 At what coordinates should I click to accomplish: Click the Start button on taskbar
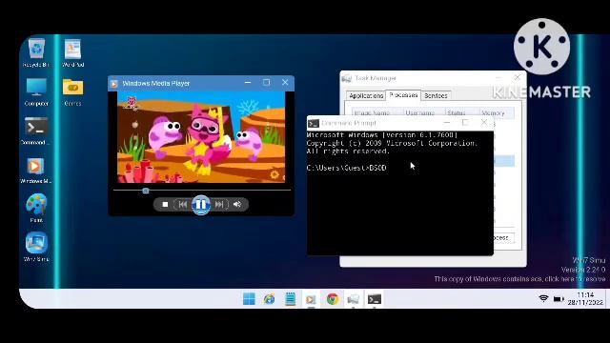pos(249,299)
